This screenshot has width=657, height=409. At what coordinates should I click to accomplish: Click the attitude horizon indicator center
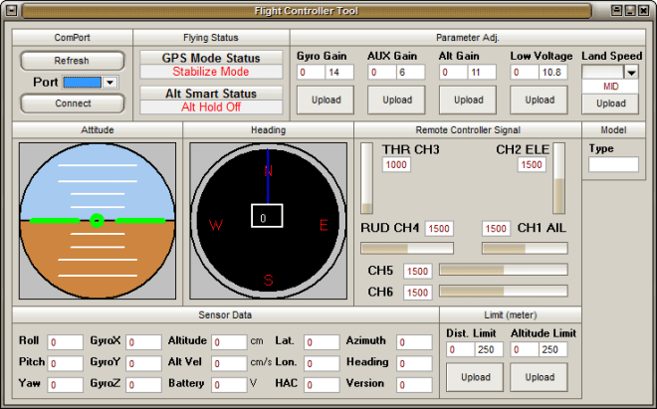(97, 220)
